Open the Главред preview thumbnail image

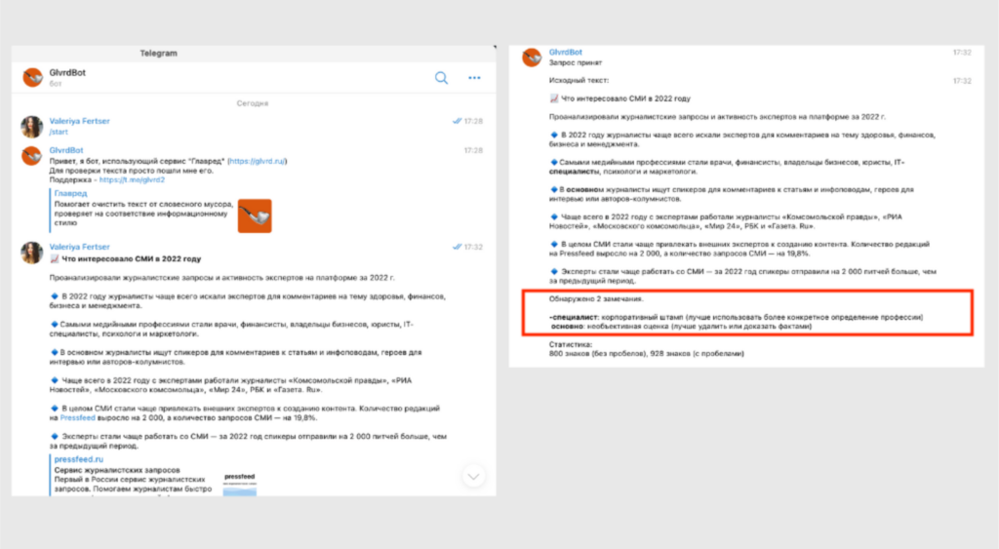point(255,216)
